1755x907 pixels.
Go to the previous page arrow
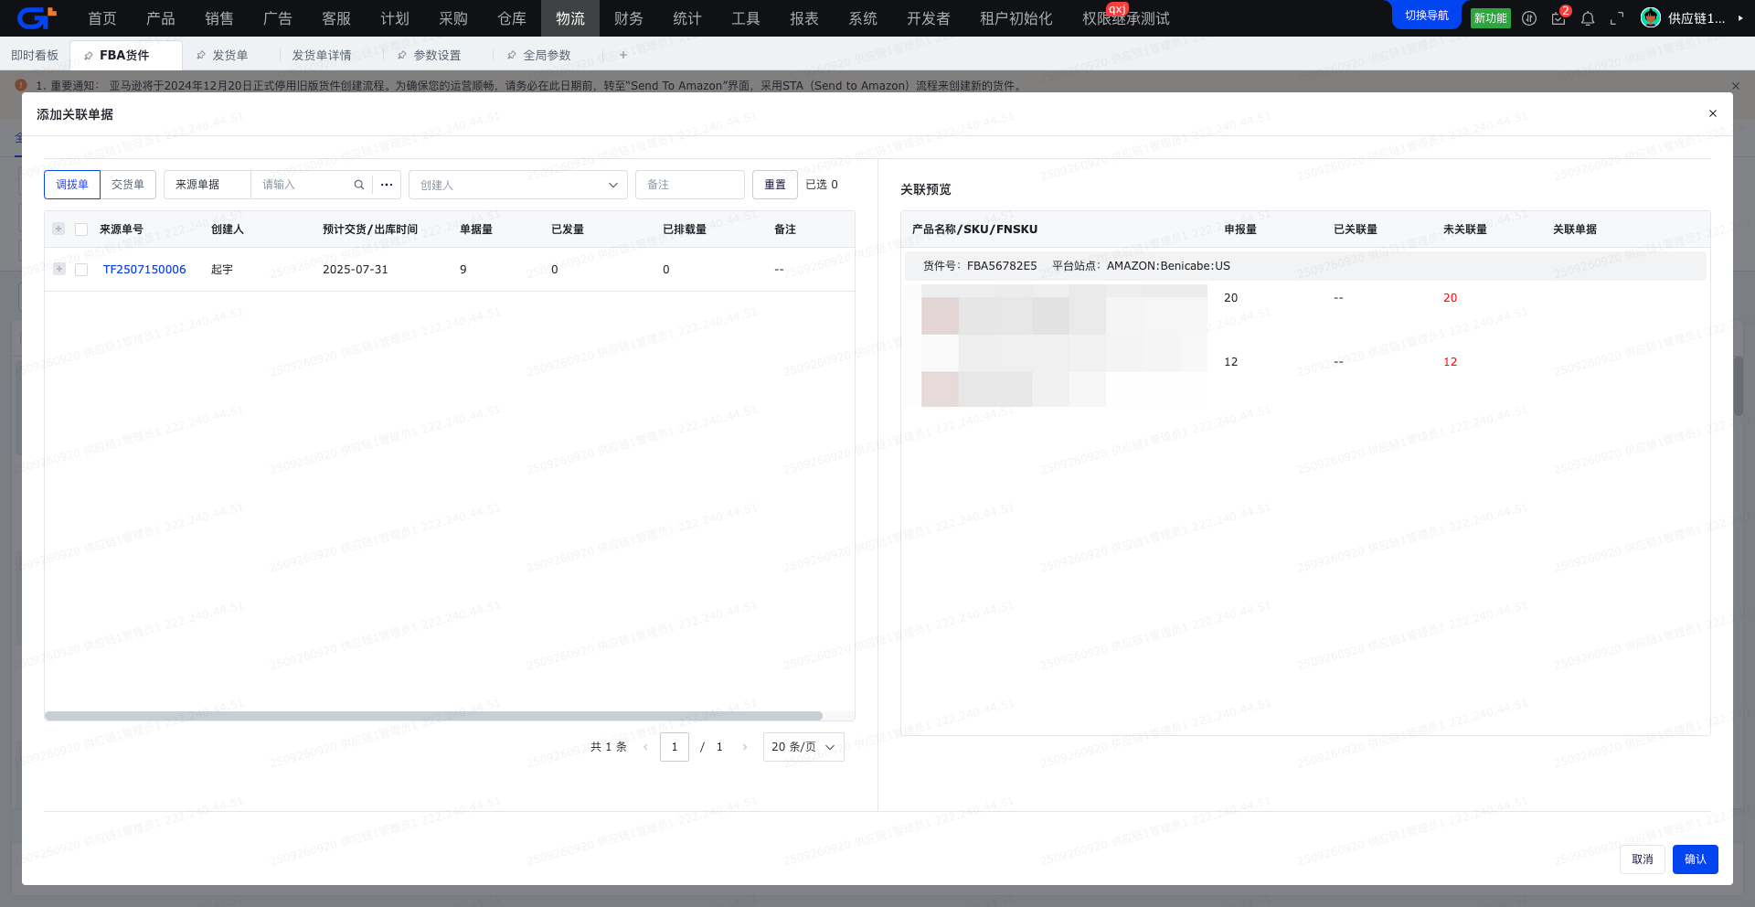(645, 747)
